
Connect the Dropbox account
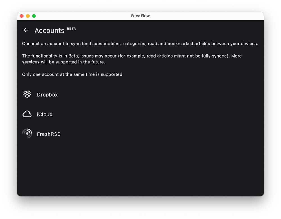tap(140, 95)
